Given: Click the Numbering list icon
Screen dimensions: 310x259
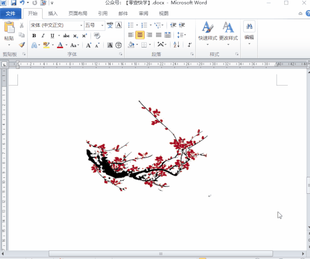Looking at the screenshot, I should 144,25.
